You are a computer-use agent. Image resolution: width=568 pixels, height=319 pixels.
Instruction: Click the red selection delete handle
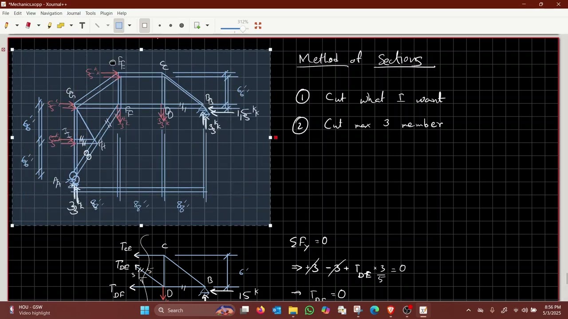coord(276,137)
